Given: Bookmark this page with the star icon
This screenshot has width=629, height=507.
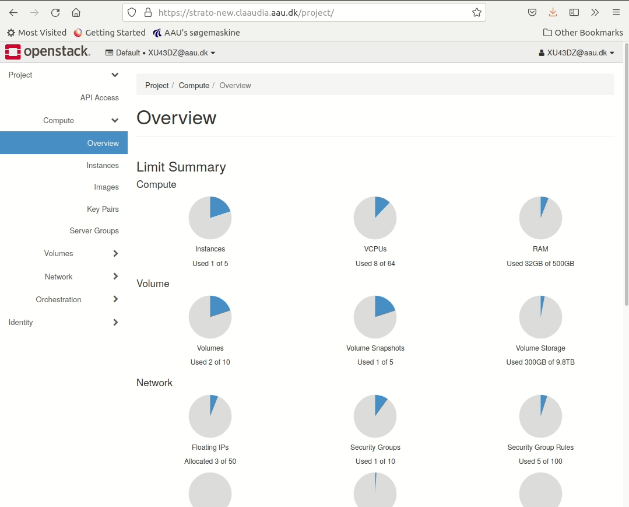Looking at the screenshot, I should click(x=476, y=12).
